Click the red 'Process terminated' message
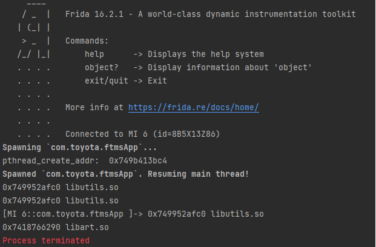Image resolution: width=376 pixels, height=247 pixels. [x=46, y=240]
